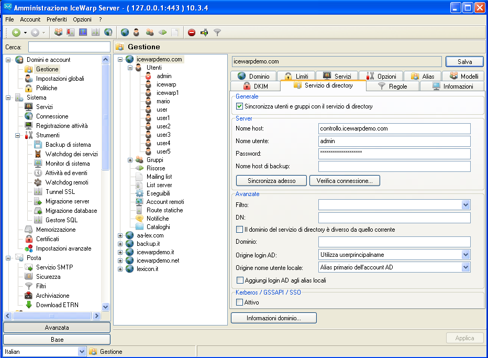Select user "mario" in the Utenti list
Image resolution: width=488 pixels, height=358 pixels.
(x=163, y=101)
